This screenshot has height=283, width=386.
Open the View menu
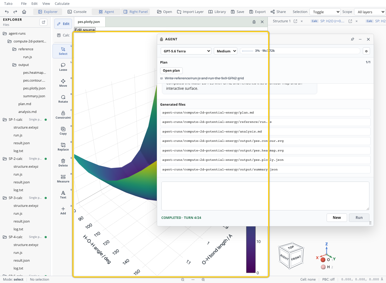(x=46, y=4)
